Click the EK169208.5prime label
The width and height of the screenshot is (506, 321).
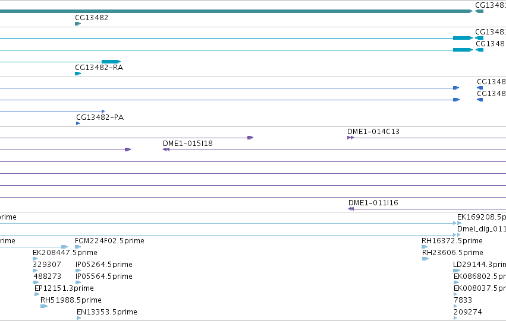coord(482,217)
